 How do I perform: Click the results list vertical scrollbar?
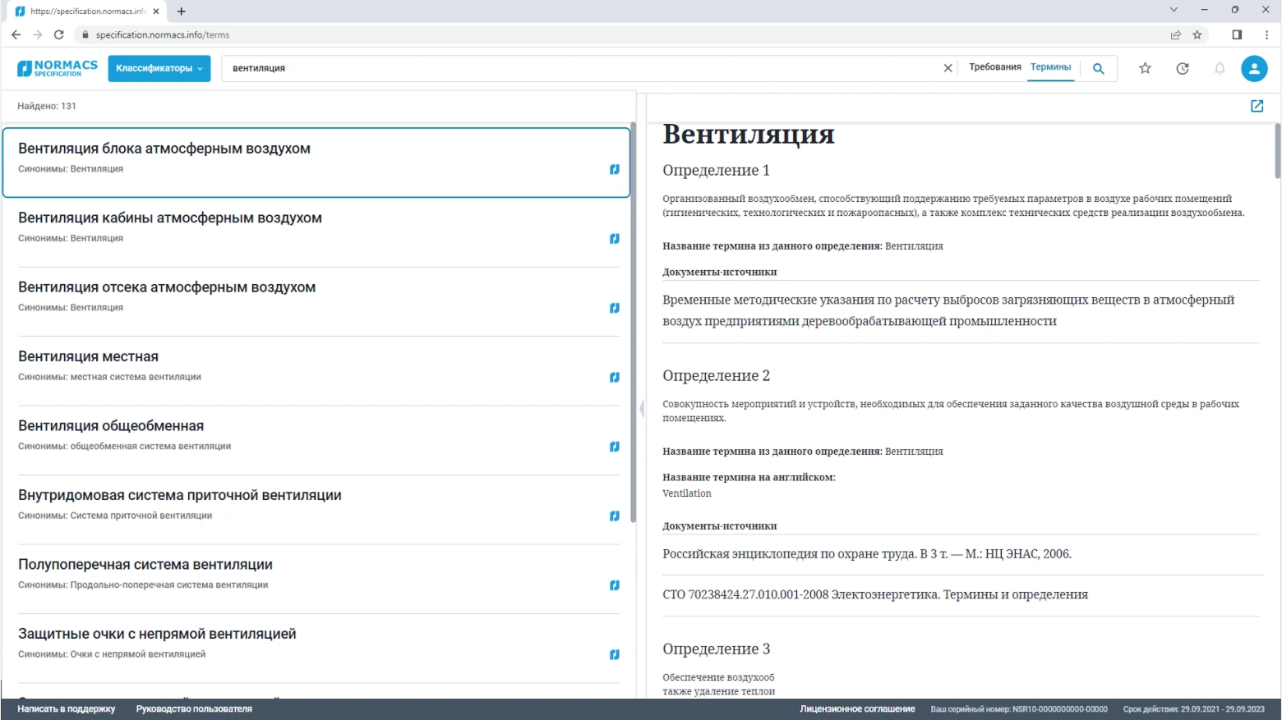(x=633, y=328)
